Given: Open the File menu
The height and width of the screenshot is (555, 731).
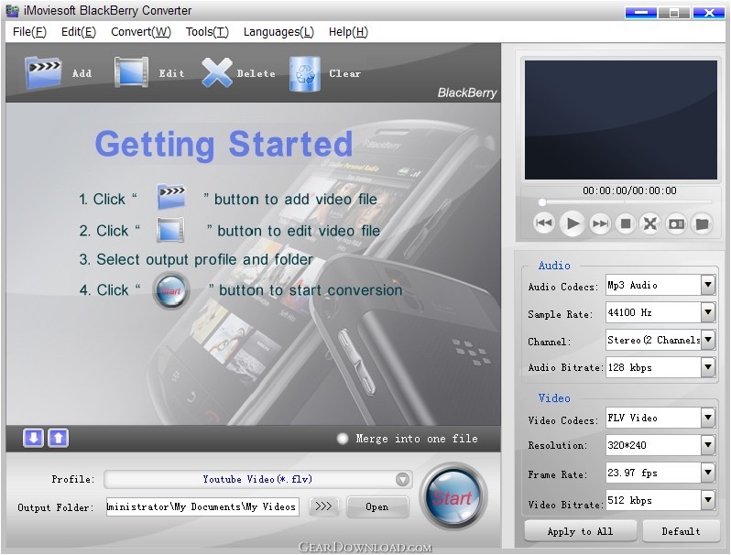Looking at the screenshot, I should click(x=29, y=32).
